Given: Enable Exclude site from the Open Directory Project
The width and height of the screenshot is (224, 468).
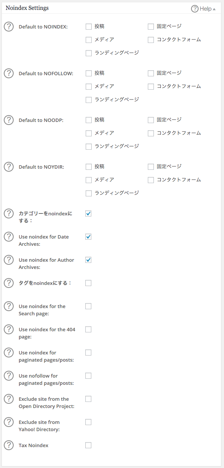Looking at the screenshot, I should 88,399.
